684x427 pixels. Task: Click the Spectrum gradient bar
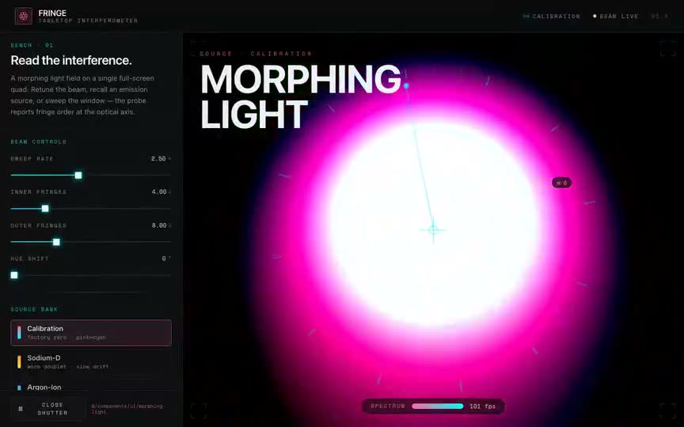coord(438,406)
